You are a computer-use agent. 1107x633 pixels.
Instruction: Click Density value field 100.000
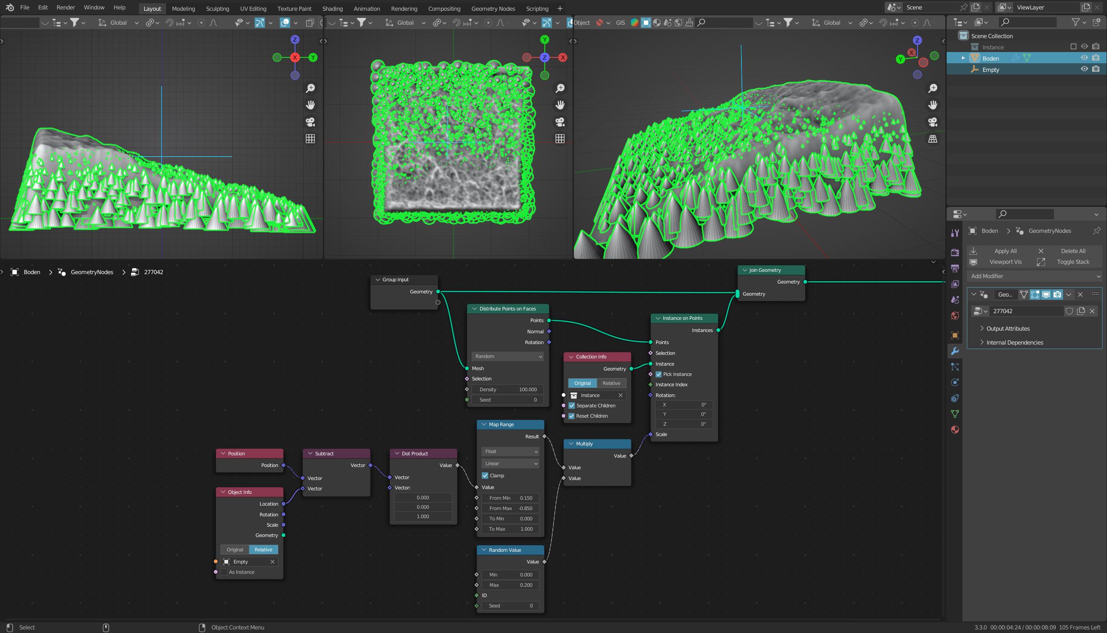pos(508,389)
